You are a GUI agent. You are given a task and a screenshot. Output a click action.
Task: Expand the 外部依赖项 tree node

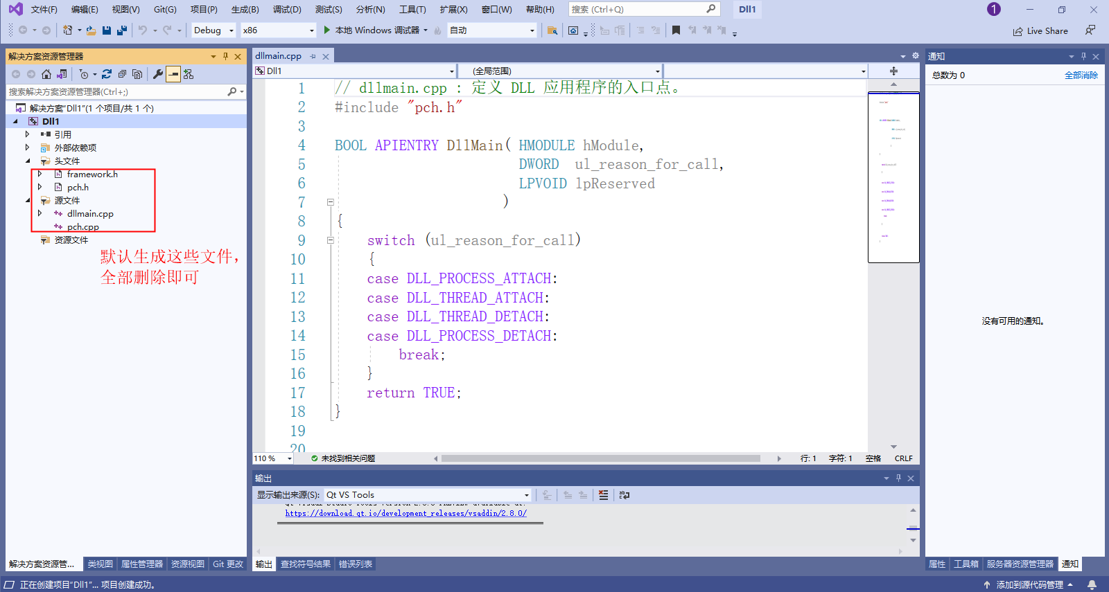(28, 147)
